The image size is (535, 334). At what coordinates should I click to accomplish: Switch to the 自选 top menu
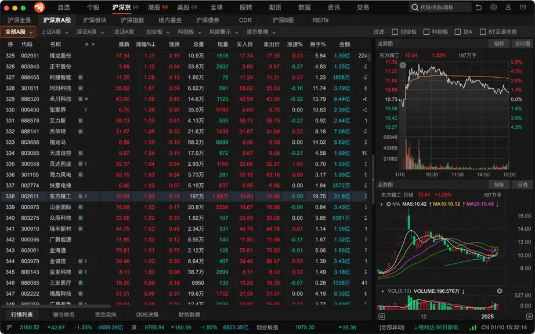[x=64, y=7]
